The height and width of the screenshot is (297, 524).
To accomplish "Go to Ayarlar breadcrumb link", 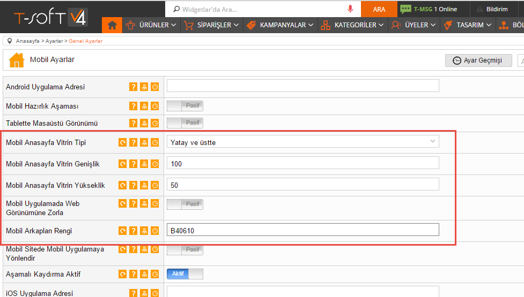I will [54, 41].
